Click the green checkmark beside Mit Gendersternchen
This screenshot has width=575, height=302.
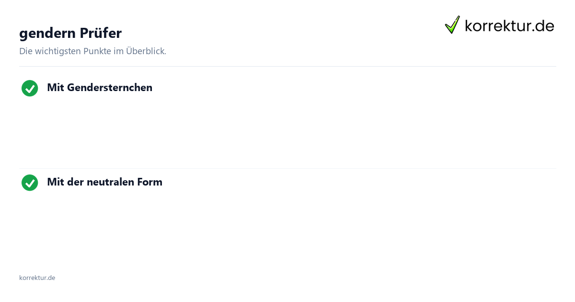click(x=30, y=88)
